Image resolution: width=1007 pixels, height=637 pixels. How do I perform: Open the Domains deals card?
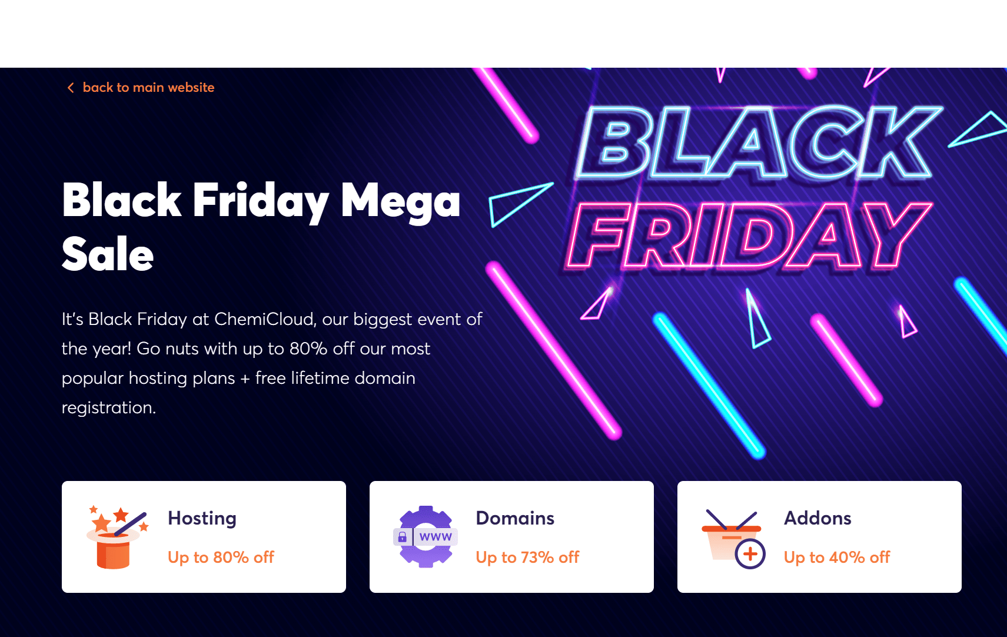point(511,536)
